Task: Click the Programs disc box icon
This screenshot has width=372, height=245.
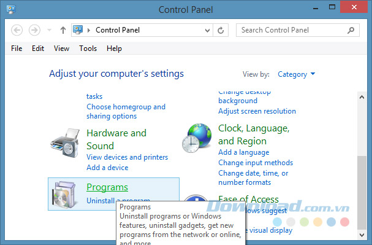Action: pos(64,195)
